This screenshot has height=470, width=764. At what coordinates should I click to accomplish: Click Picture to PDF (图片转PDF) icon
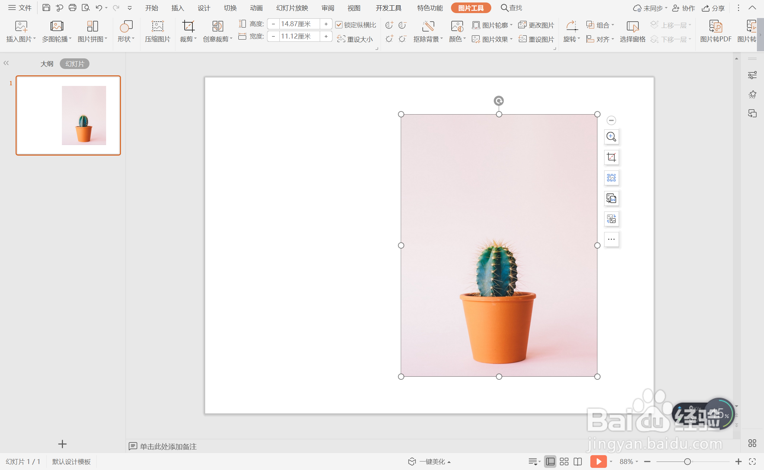(715, 27)
